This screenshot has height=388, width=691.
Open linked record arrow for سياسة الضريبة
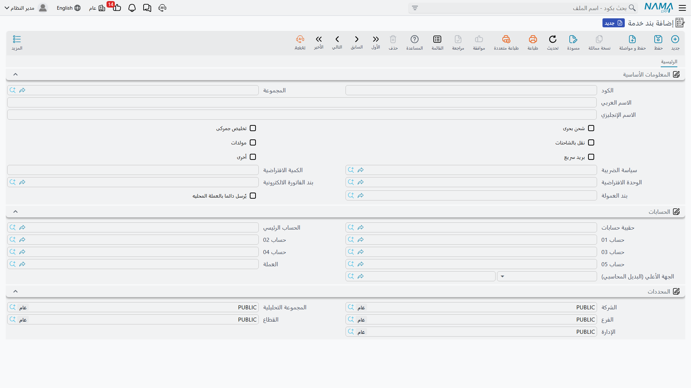361,170
